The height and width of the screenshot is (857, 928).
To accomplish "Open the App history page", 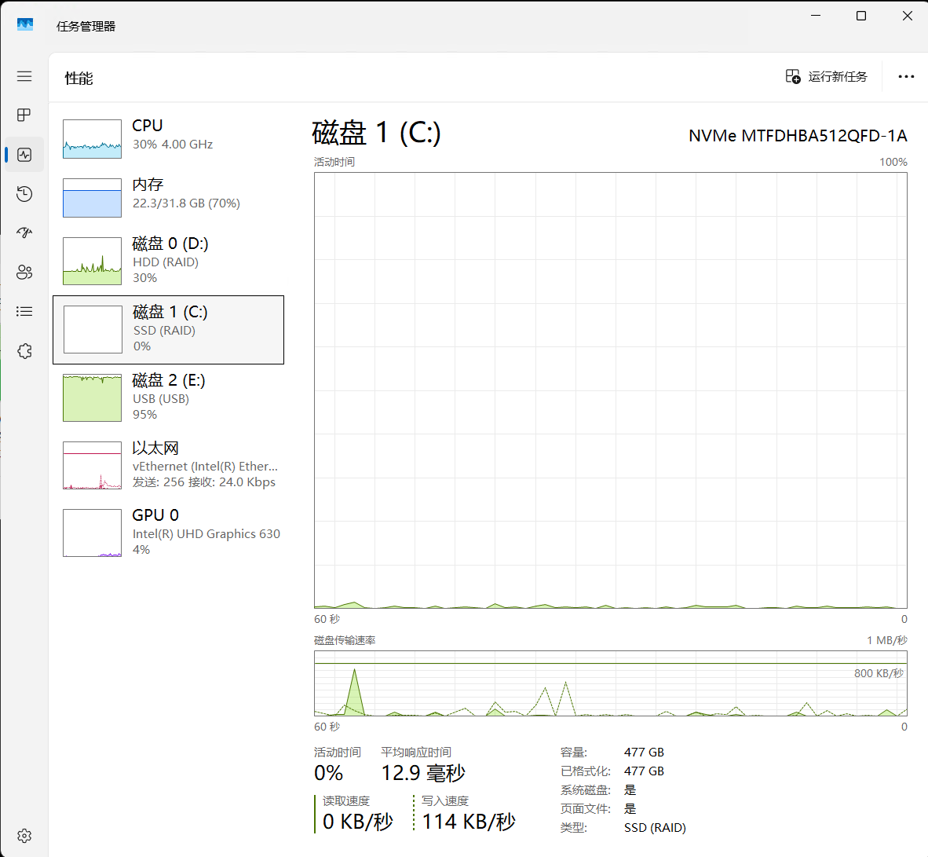I will 24,193.
